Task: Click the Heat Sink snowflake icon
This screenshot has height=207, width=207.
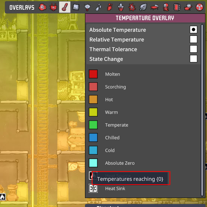Action: point(93,188)
